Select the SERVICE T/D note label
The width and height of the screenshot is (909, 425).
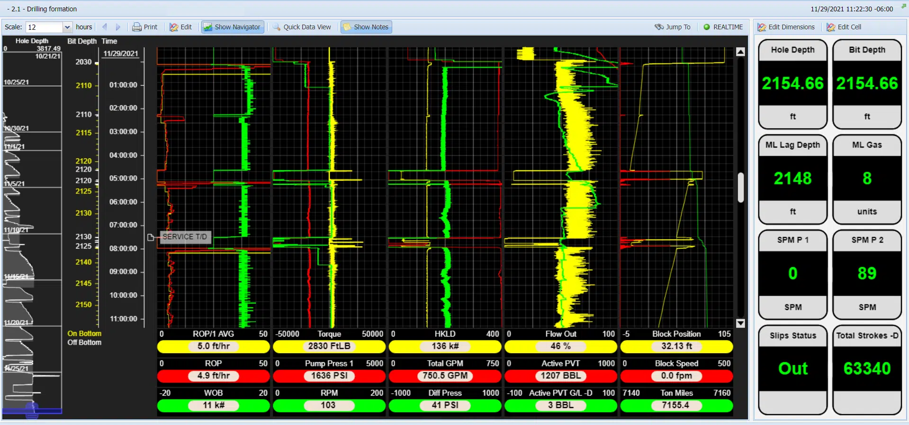[185, 237]
